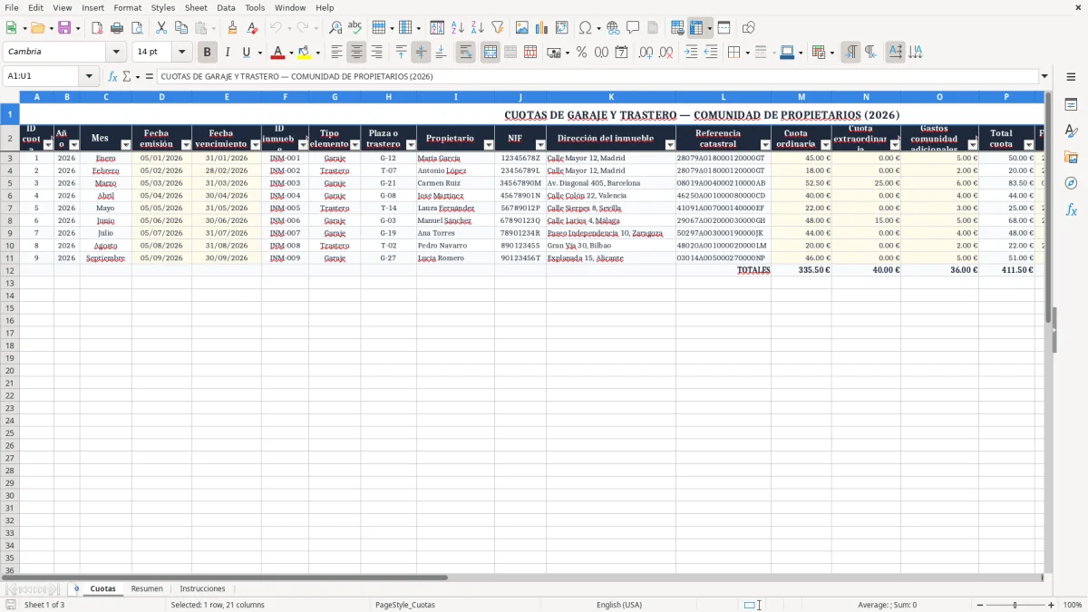Toggle Underline formatting
The width and height of the screenshot is (1088, 612).
coord(246,53)
